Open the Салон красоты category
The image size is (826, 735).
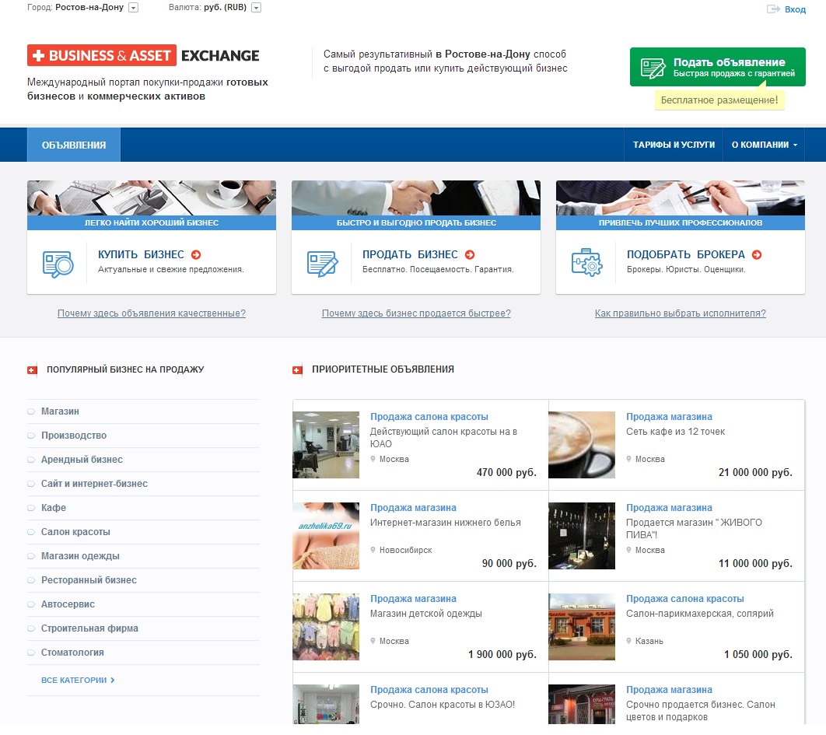75,532
